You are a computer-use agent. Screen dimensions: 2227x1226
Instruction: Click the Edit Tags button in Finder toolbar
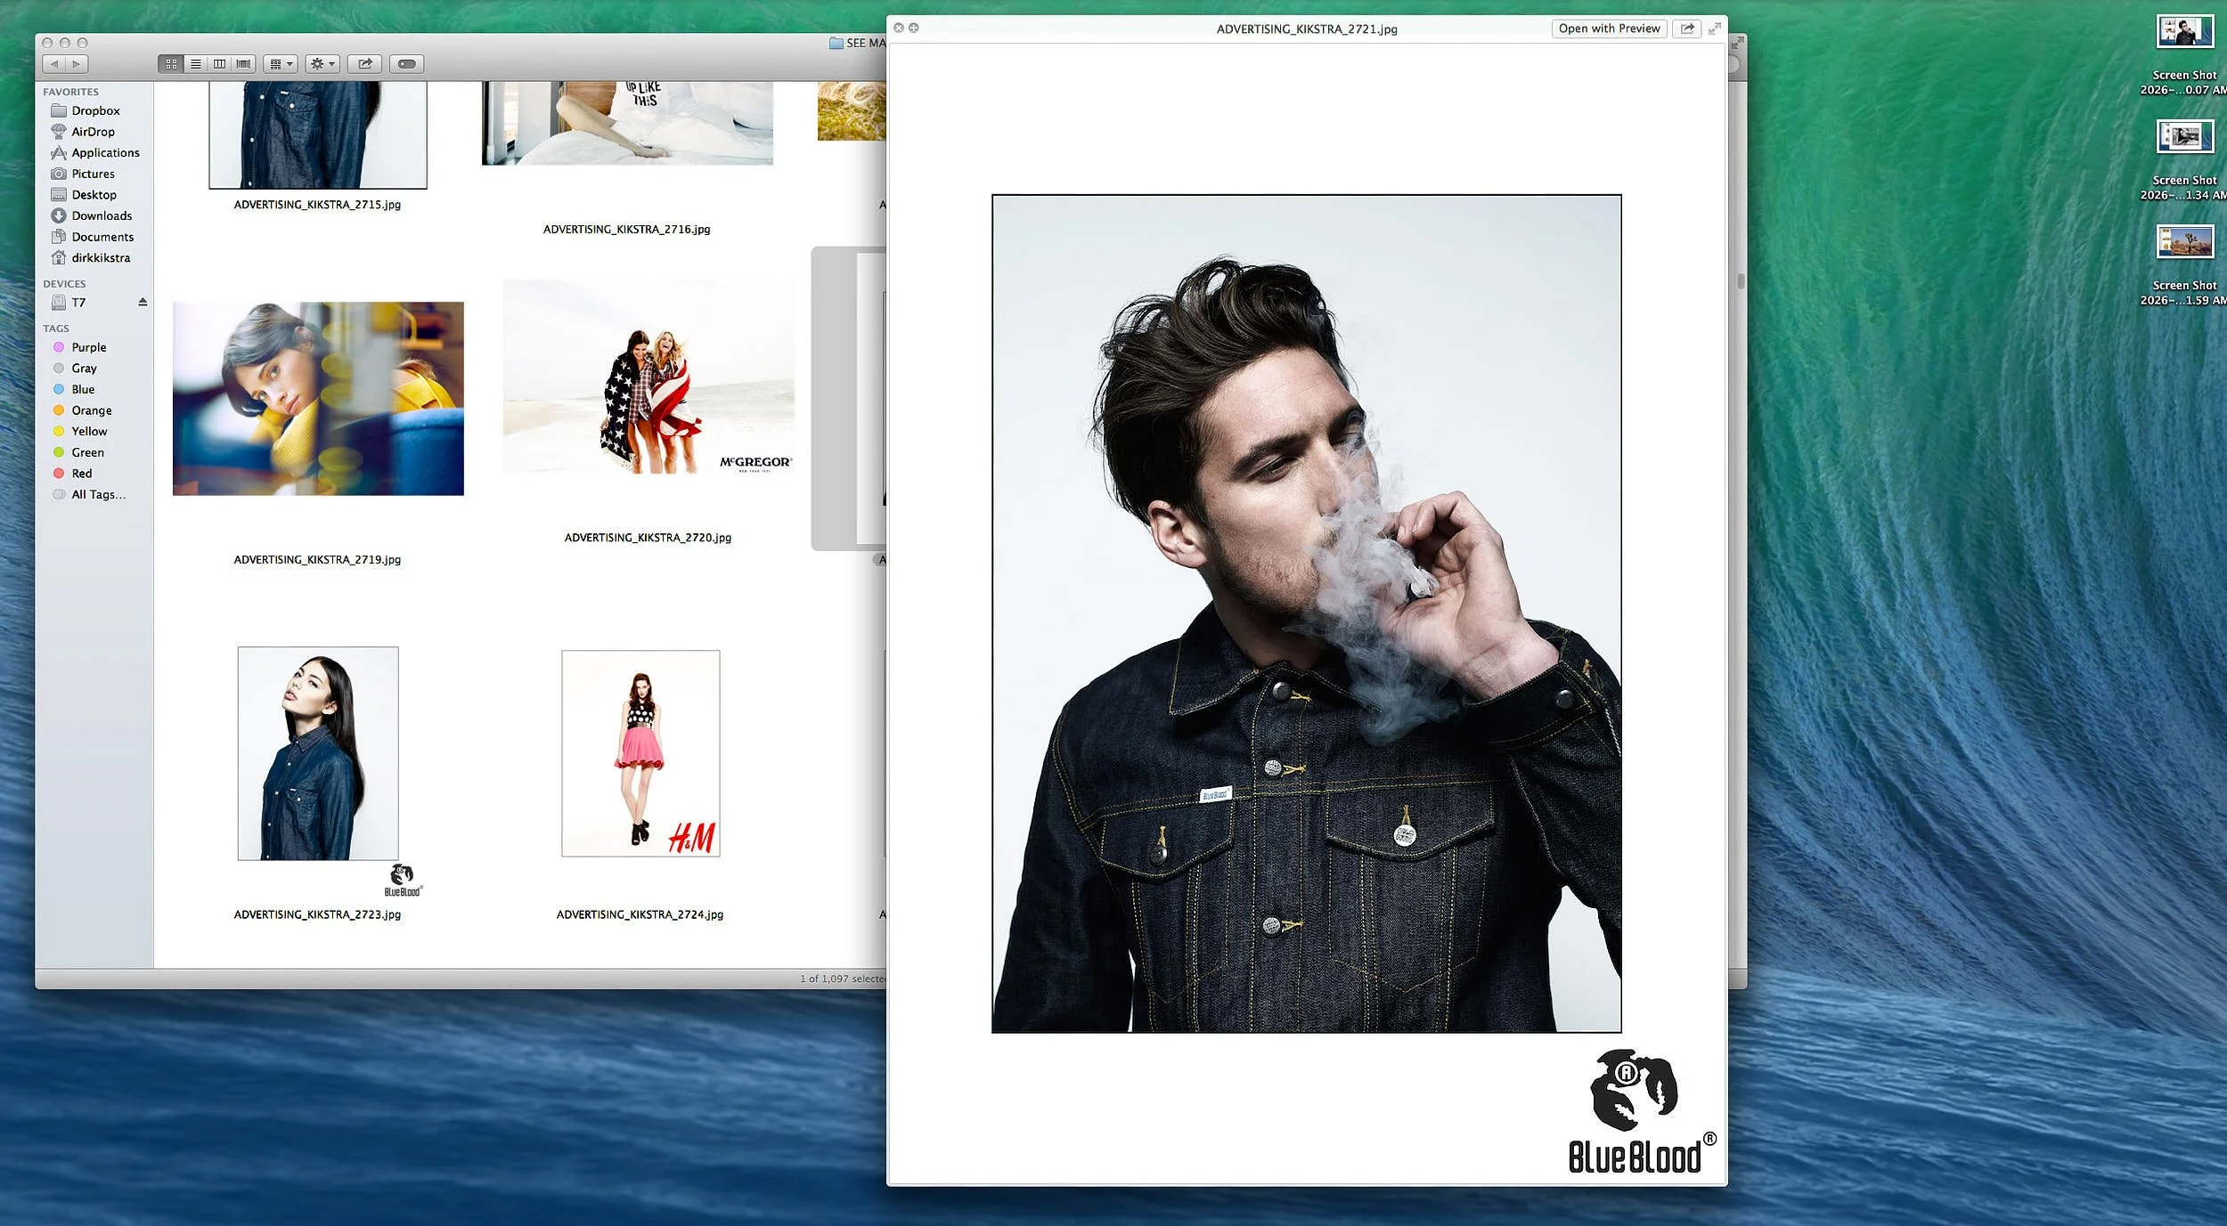point(407,64)
